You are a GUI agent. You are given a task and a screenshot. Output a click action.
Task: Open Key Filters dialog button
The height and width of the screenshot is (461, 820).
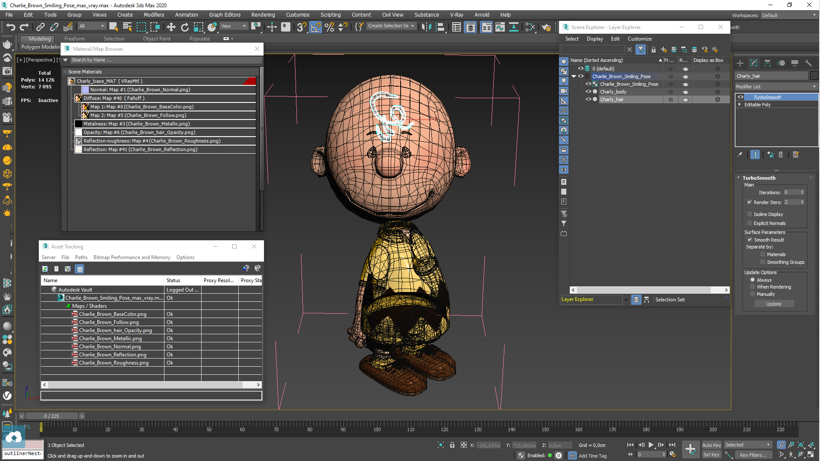click(753, 455)
